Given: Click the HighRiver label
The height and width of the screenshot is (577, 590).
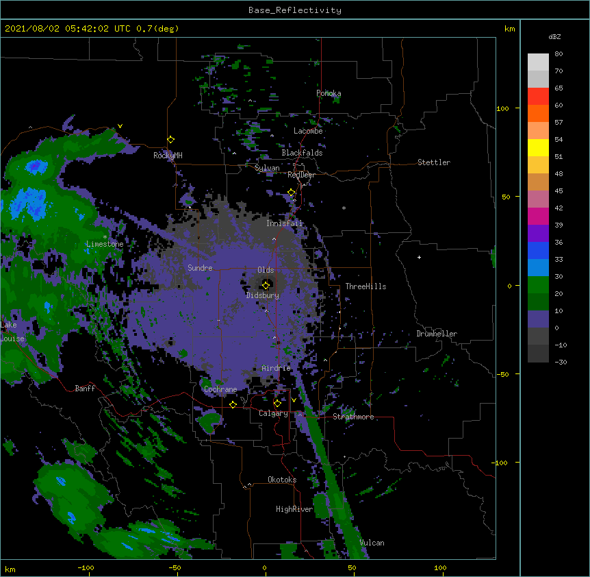Looking at the screenshot, I should [294, 509].
